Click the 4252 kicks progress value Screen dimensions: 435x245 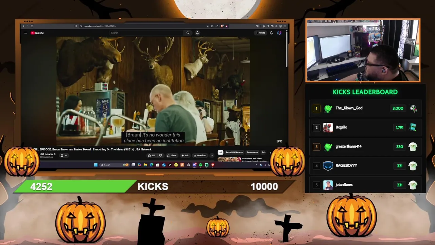pos(41,186)
